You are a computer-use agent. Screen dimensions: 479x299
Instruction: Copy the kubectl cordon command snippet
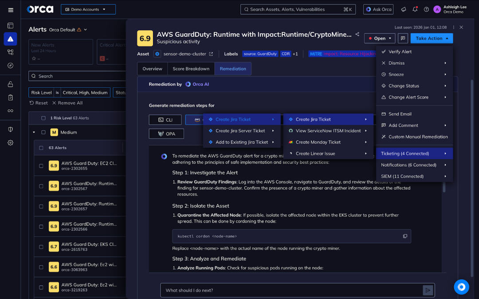[404, 236]
